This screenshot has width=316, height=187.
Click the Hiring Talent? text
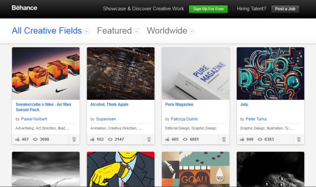251,9
